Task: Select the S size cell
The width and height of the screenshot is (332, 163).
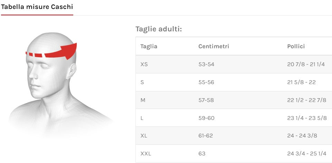Action: [x=142, y=82]
